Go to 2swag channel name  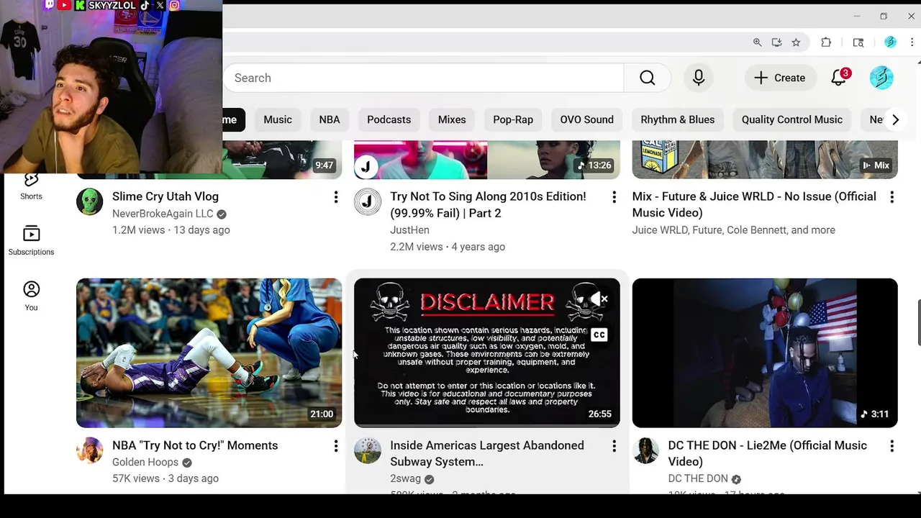[x=405, y=479]
